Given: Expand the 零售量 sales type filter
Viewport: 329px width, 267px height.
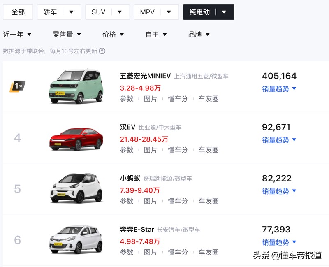Looking at the screenshot, I should coord(67,34).
